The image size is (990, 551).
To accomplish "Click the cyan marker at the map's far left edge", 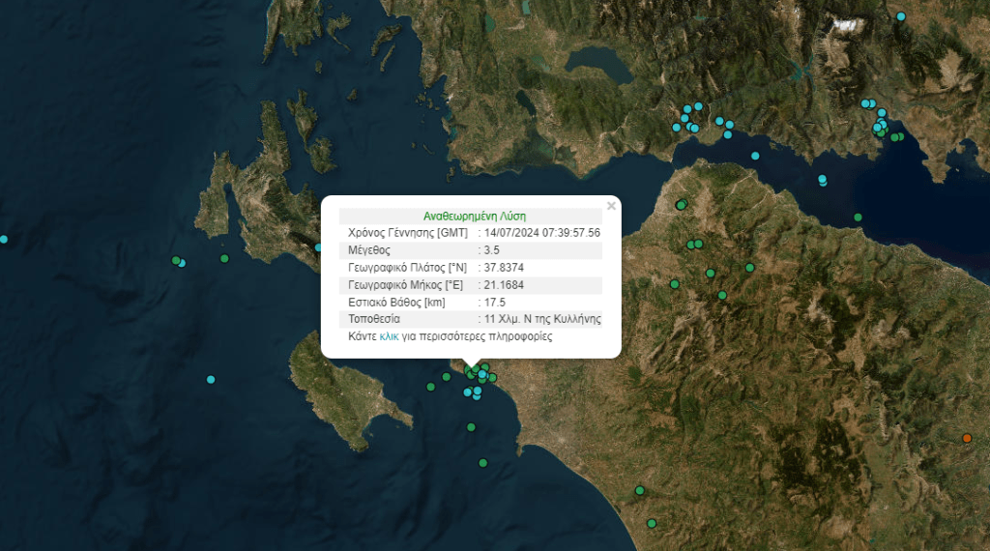I will click(x=4, y=239).
